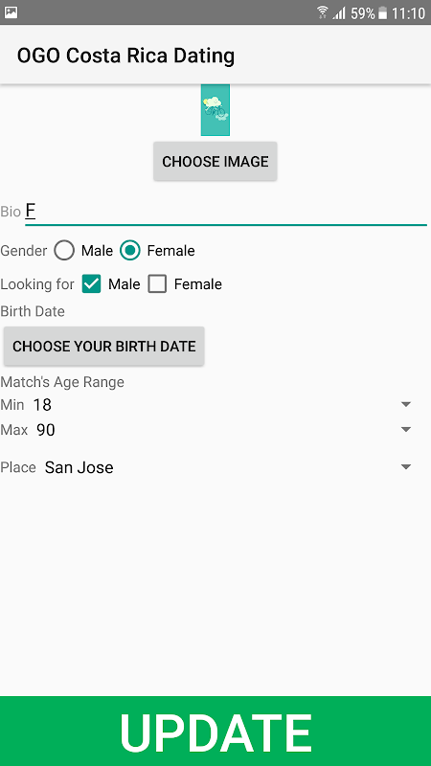431x766 pixels.
Task: Expand the Min age dropdown arrow
Action: coord(405,404)
